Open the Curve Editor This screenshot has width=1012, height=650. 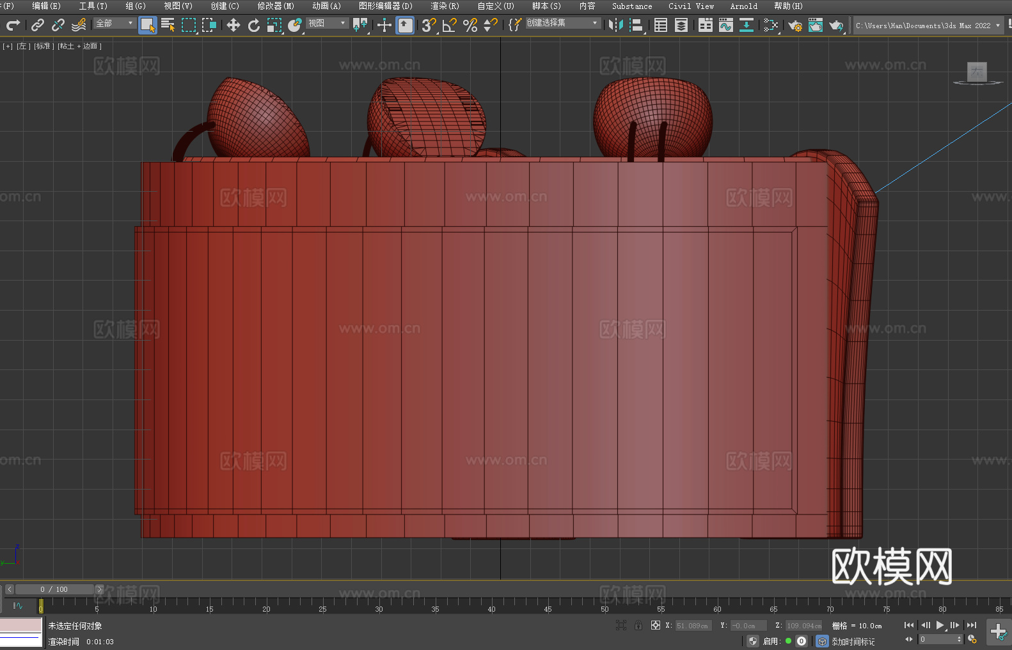click(726, 25)
